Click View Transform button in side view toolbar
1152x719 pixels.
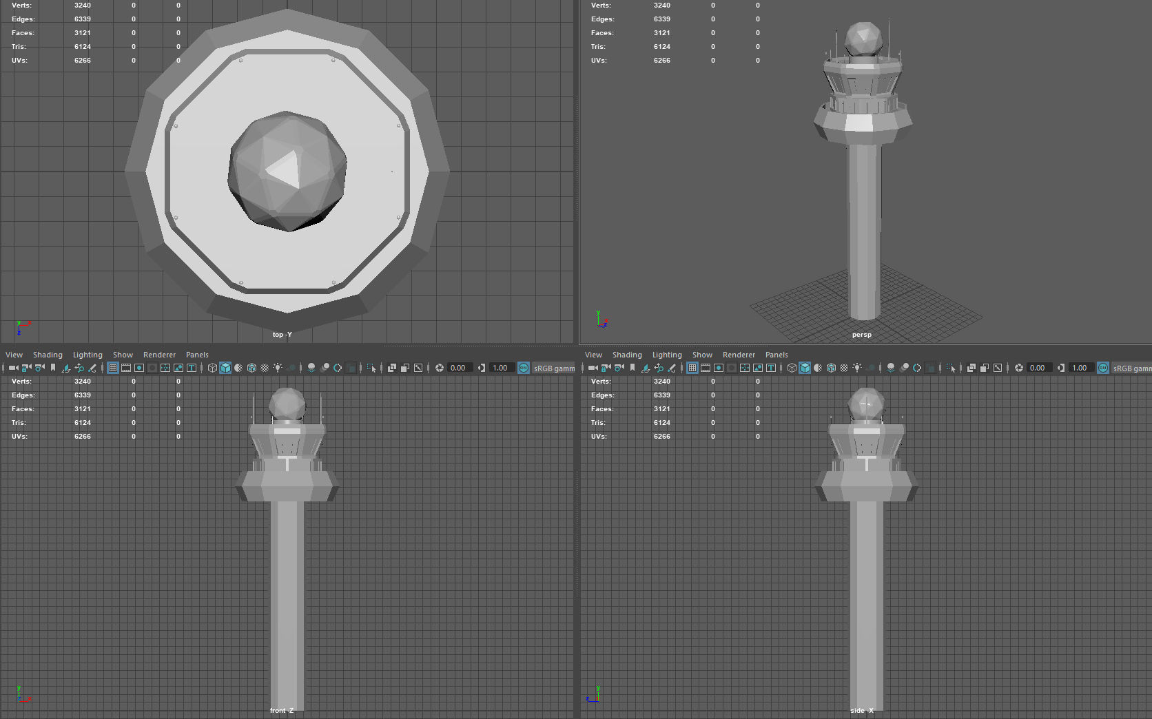[1103, 368]
